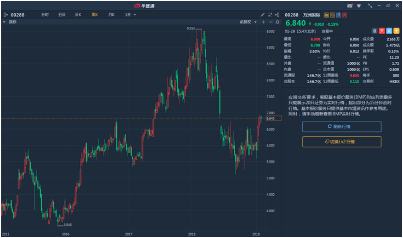Switch to 分时 intraday chart tab
Image resolution: width=403 pixels, height=238 pixels.
[45, 15]
